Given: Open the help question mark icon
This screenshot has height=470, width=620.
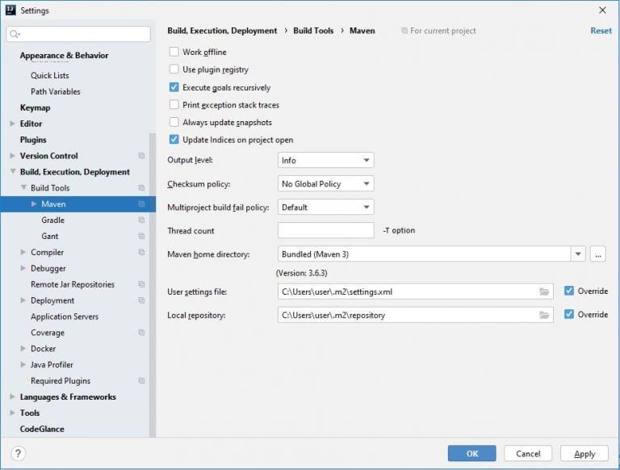Looking at the screenshot, I should click(19, 454).
